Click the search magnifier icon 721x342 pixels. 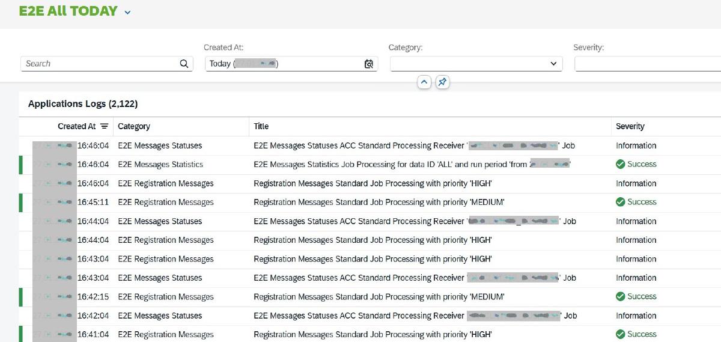(x=184, y=64)
